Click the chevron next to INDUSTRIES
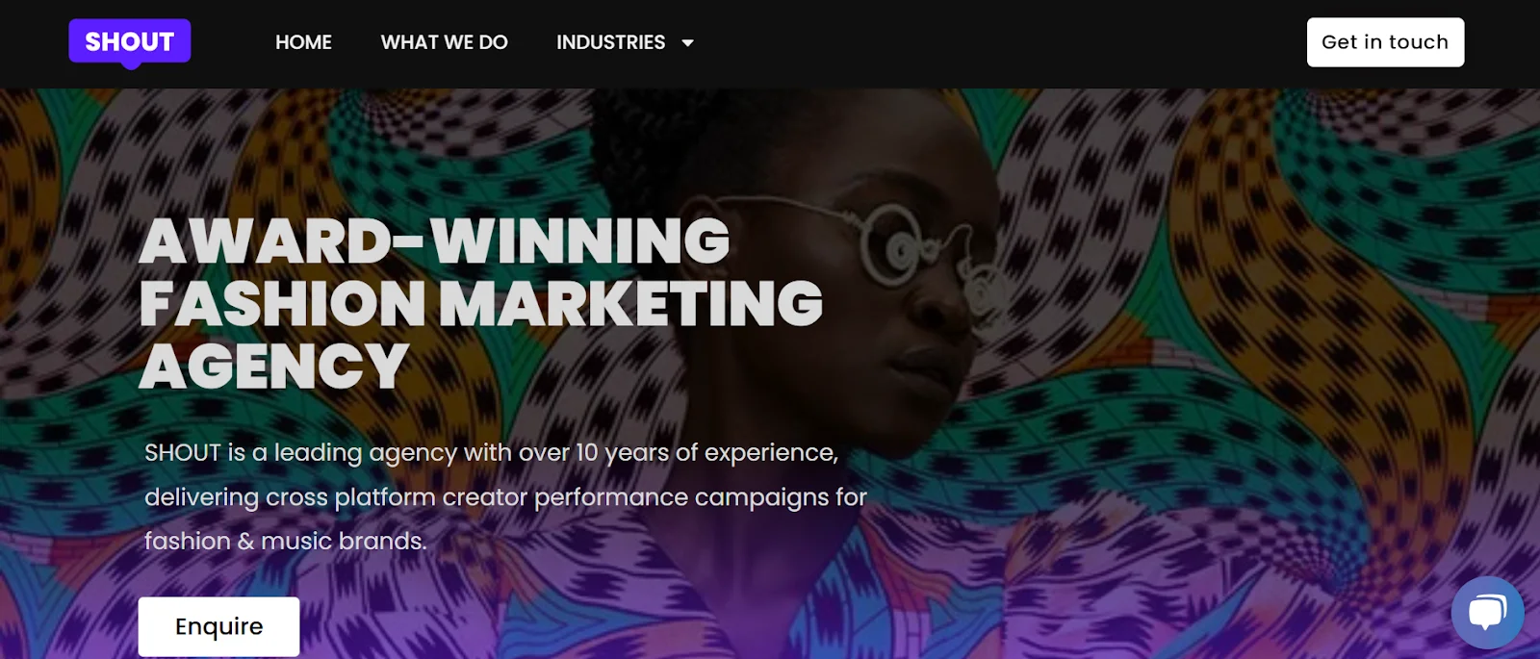The height and width of the screenshot is (659, 1540). point(686,42)
